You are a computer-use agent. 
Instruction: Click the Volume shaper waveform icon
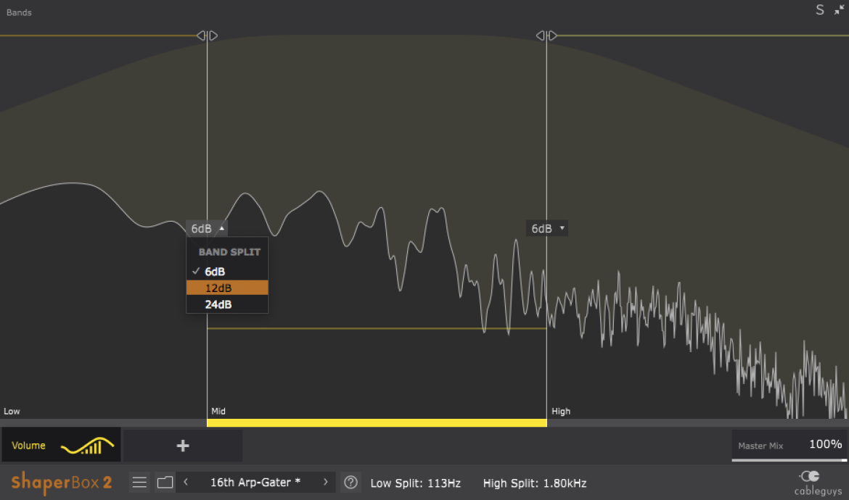[87, 446]
